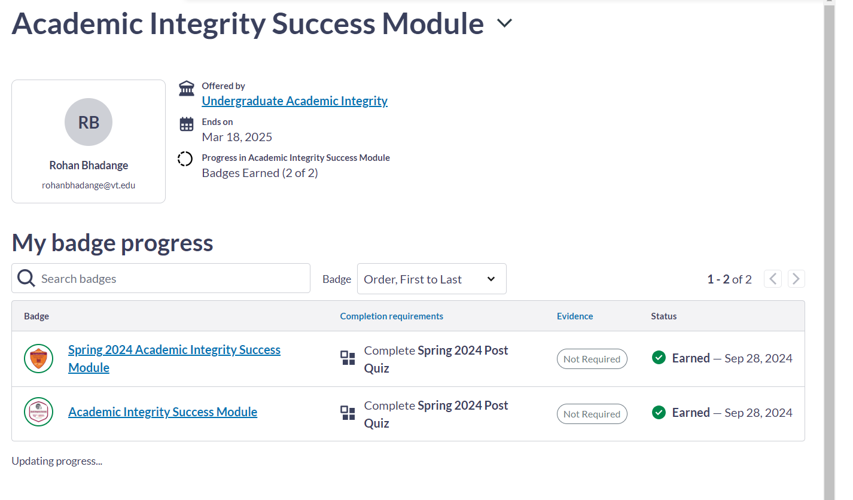
Task: Click the Offered by institution building icon
Action: tap(187, 89)
